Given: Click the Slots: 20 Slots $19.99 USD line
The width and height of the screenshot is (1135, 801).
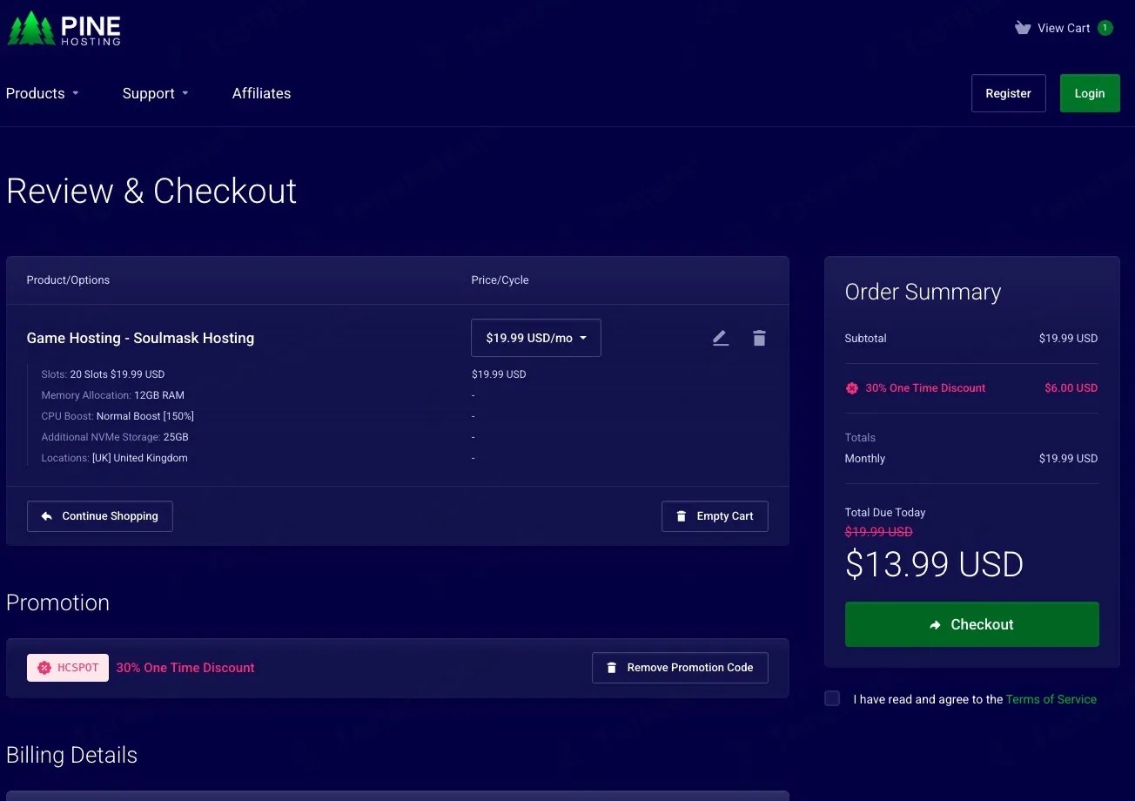Looking at the screenshot, I should tap(103, 374).
